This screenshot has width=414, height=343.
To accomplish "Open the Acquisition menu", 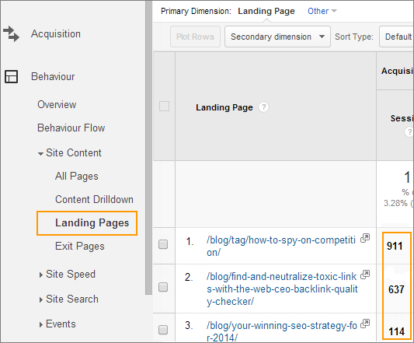I will click(56, 34).
